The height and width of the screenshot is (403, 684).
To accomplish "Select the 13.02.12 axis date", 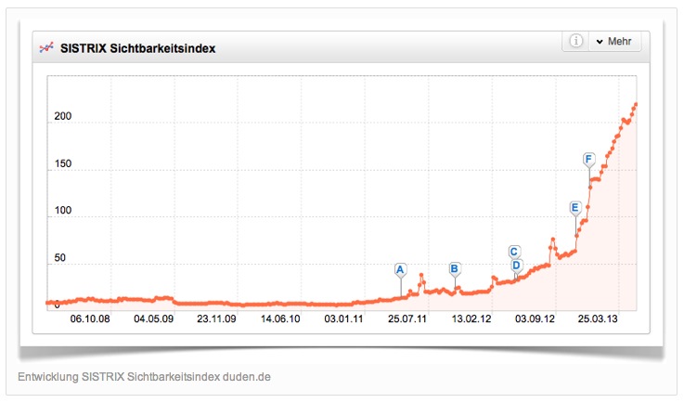I will coord(471,318).
